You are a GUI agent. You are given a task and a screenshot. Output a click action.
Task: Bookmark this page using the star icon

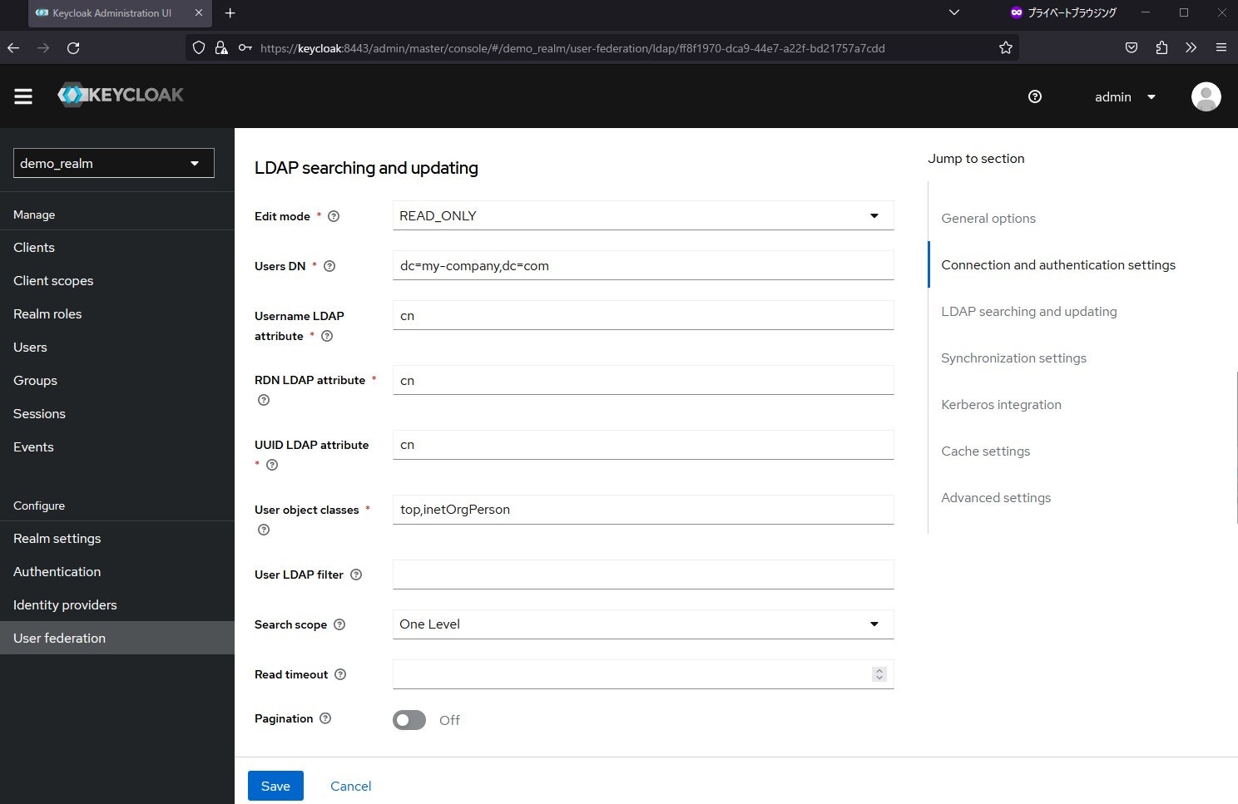[x=1006, y=47]
